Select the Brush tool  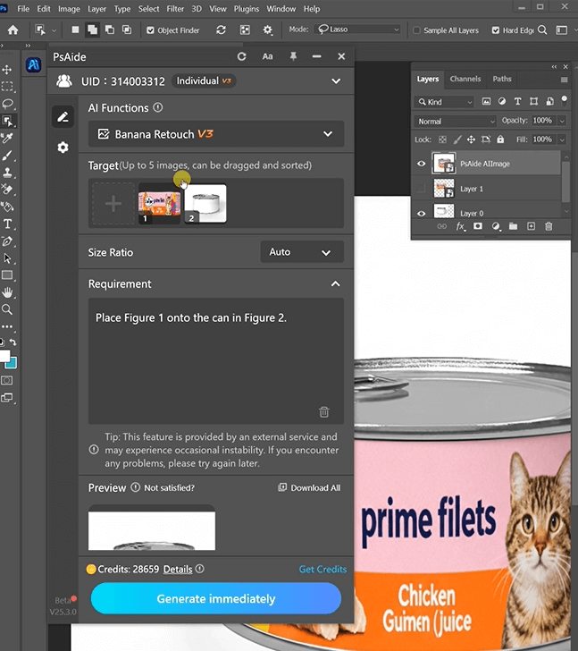7,156
